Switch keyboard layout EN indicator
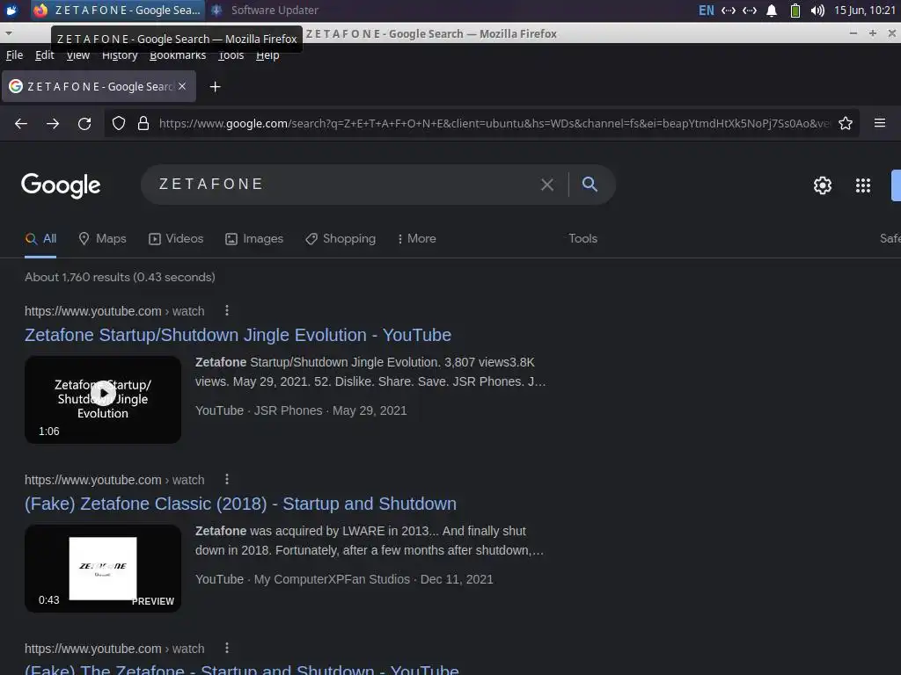 707,11
